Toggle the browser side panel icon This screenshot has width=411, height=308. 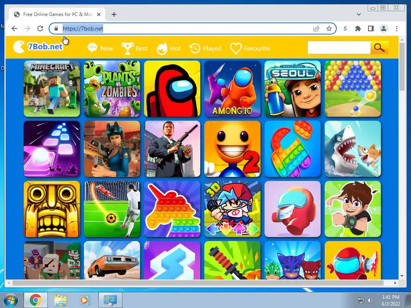tap(370, 28)
